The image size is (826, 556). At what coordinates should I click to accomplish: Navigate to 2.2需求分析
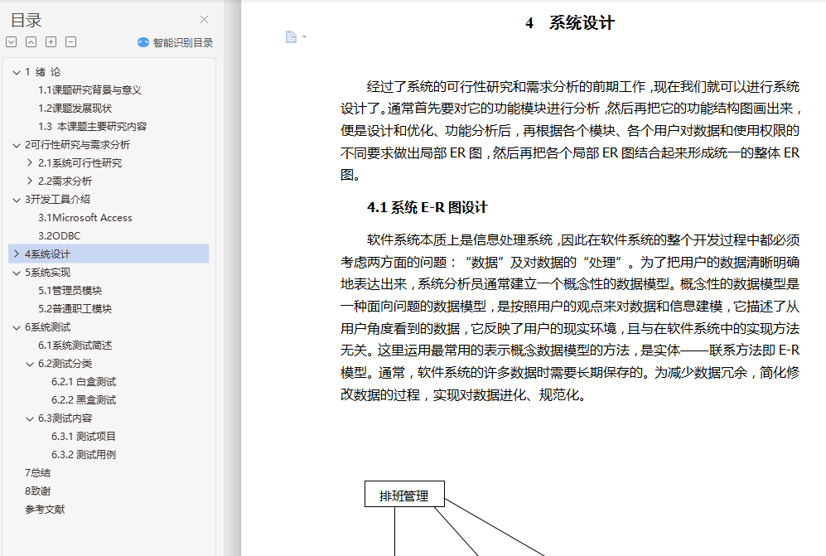[x=65, y=181]
